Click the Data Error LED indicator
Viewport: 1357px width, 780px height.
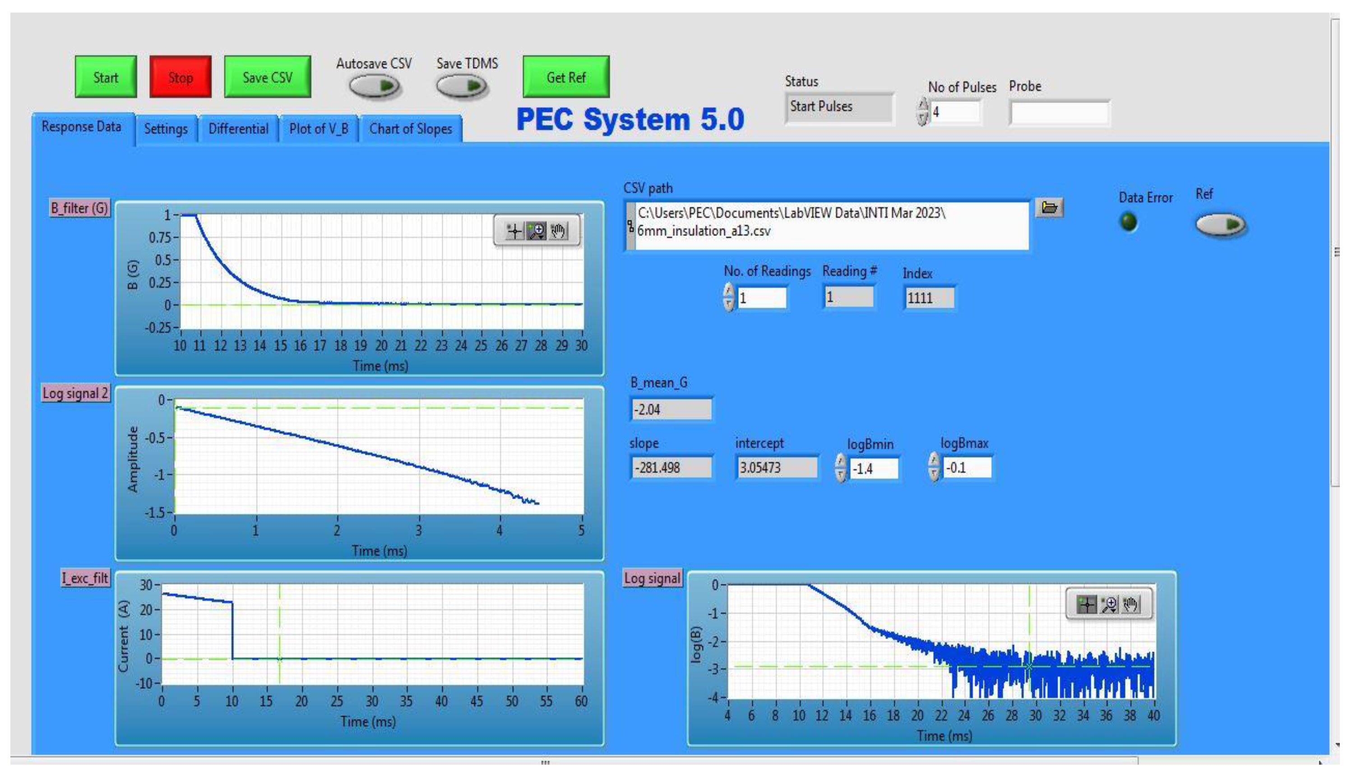pos(1128,222)
